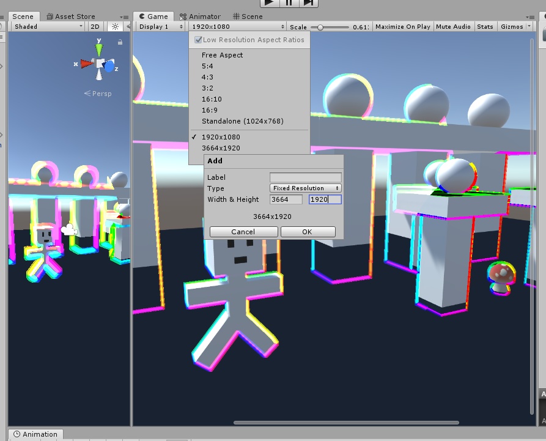
Task: Click OK to add the resolution
Action: tap(308, 231)
